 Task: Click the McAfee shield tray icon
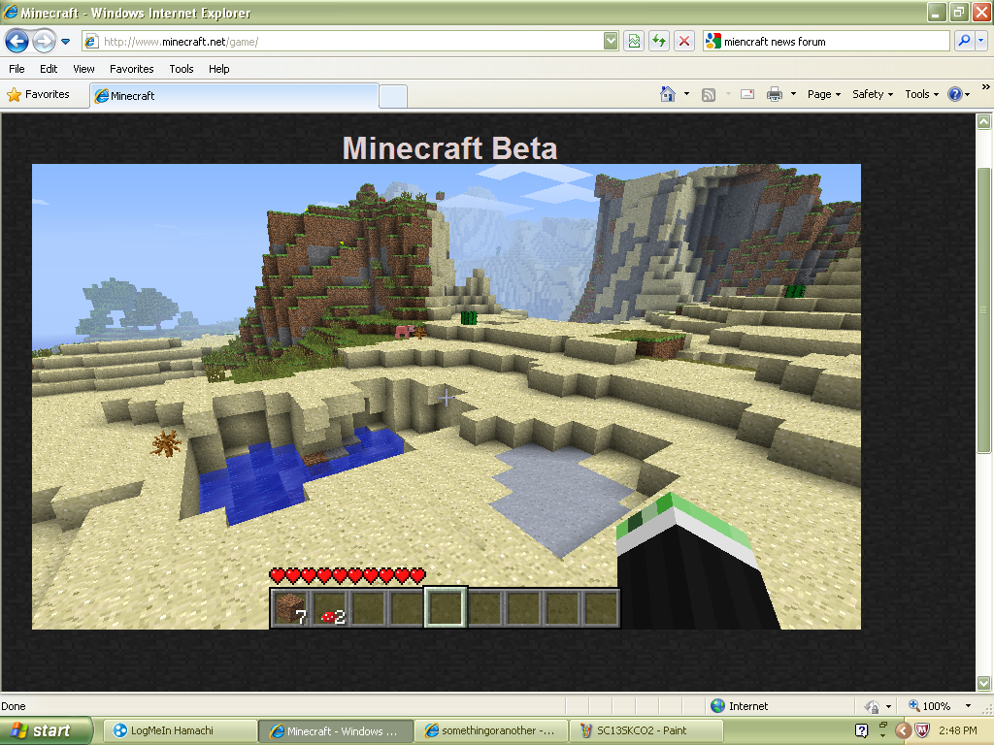point(922,730)
